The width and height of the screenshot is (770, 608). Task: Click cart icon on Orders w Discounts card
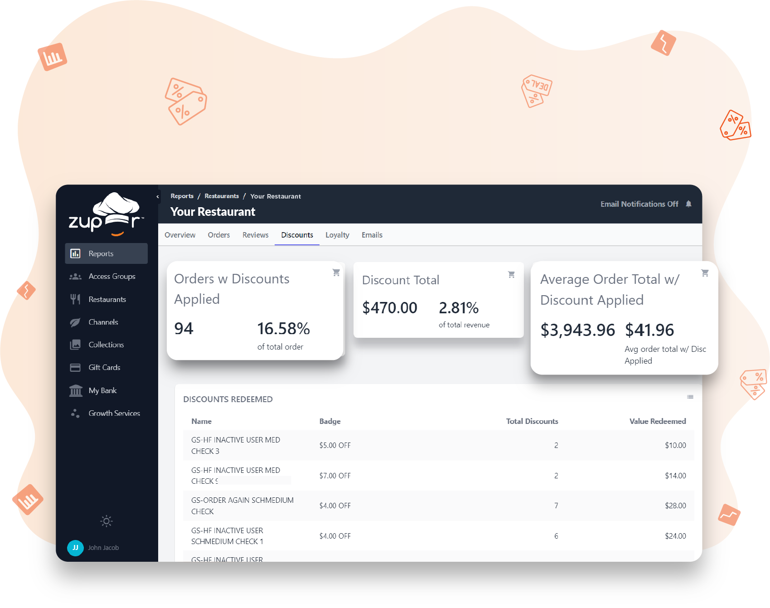pos(336,272)
